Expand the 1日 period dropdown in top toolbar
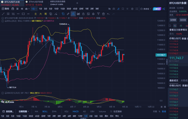Viewport: 188px width, 119px height. pos(34,9)
